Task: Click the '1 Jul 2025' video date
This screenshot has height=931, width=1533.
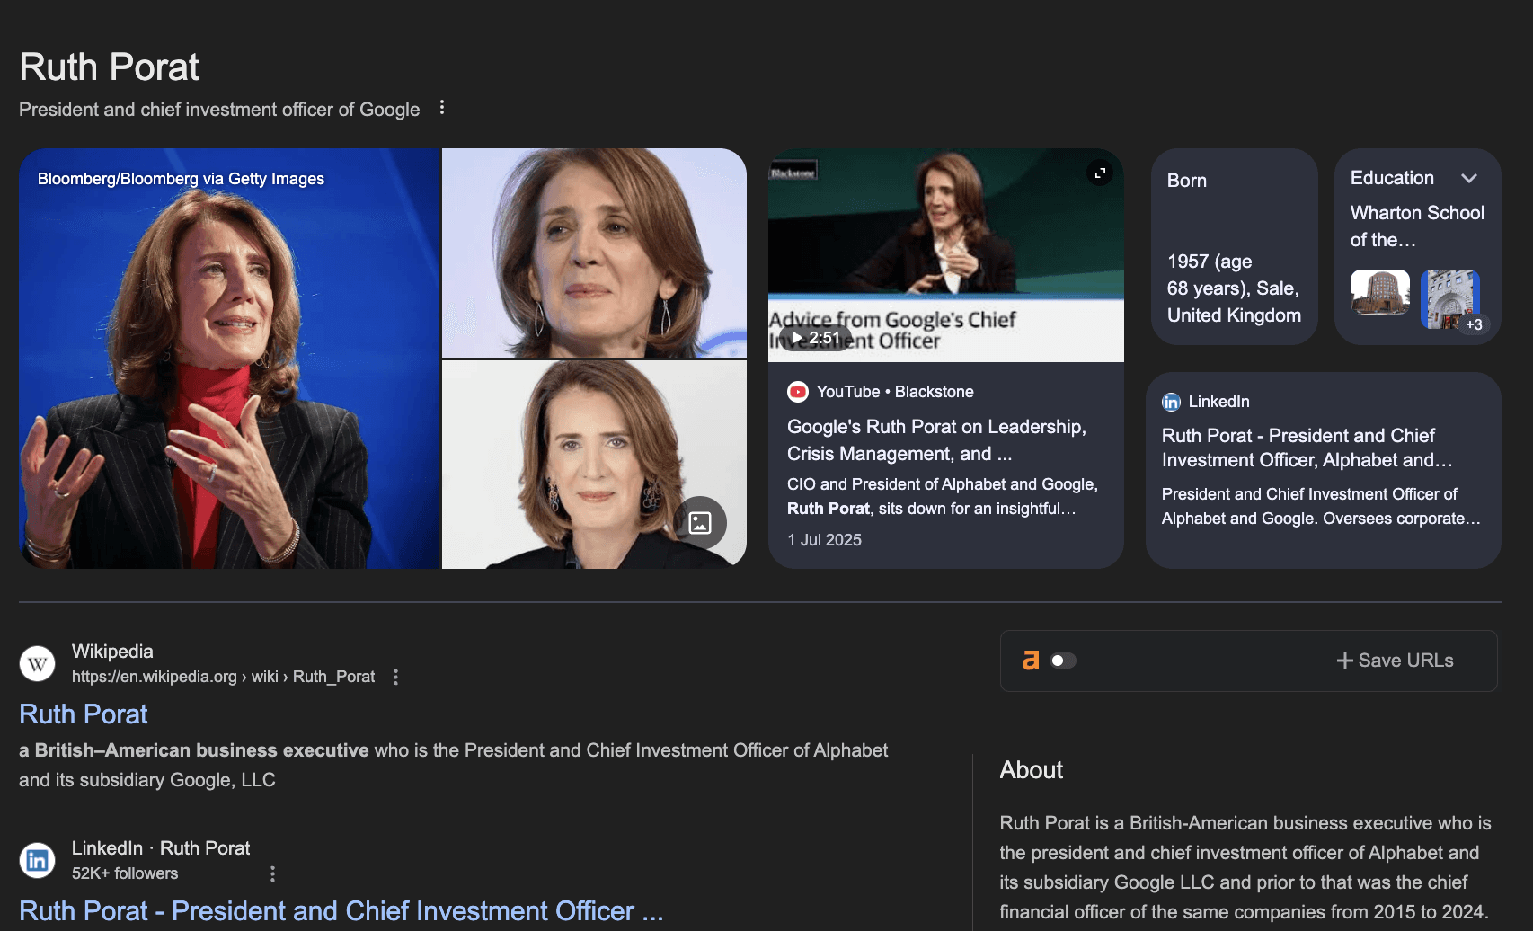Action: click(824, 540)
